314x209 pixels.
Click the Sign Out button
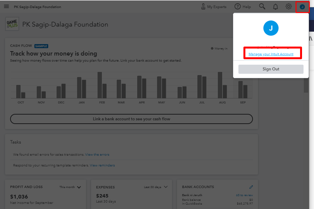click(x=271, y=69)
